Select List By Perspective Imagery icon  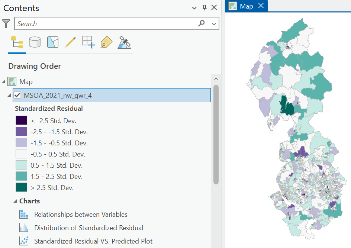pos(124,42)
